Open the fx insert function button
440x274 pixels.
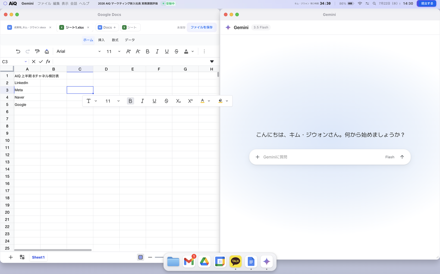tap(48, 62)
